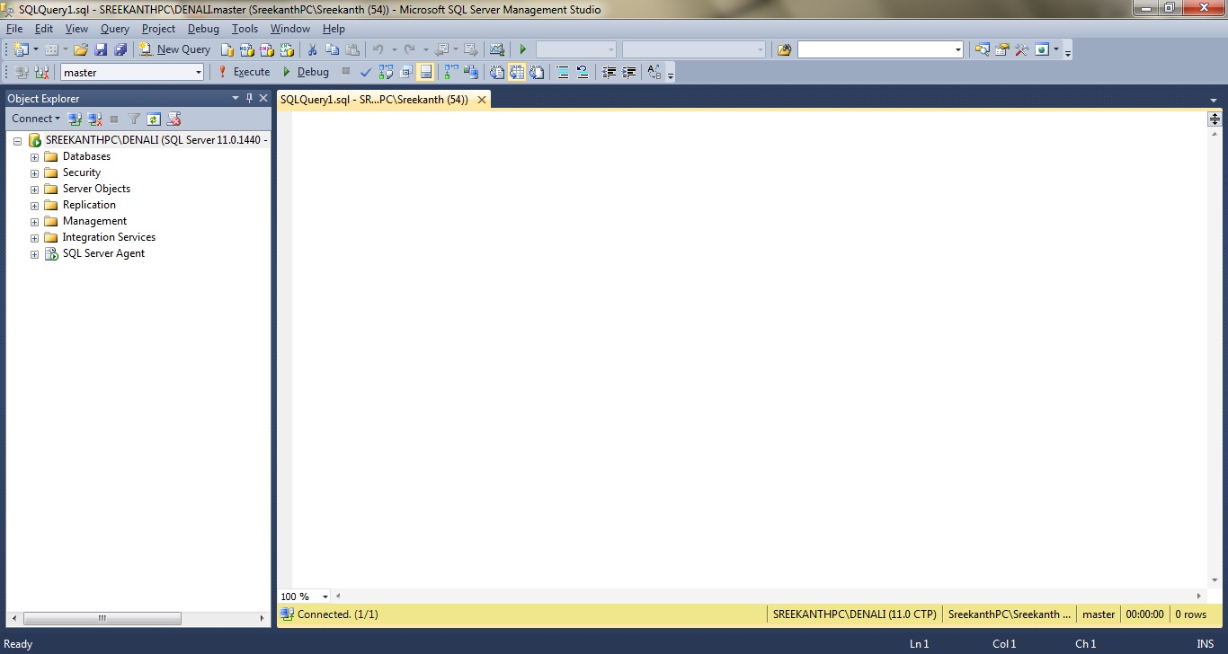
Task: Toggle auto-hide pin on Object Explorer
Action: coord(249,98)
